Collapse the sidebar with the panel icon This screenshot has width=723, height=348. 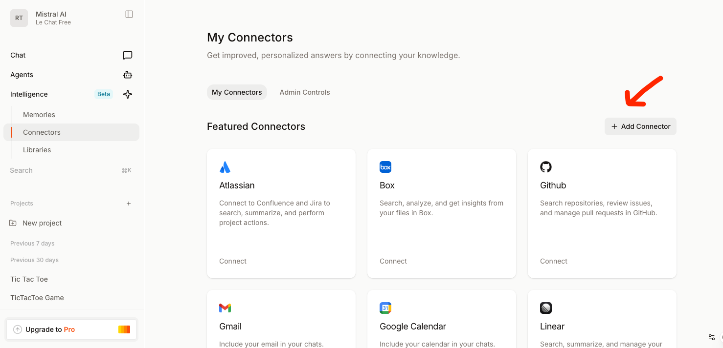point(129,14)
